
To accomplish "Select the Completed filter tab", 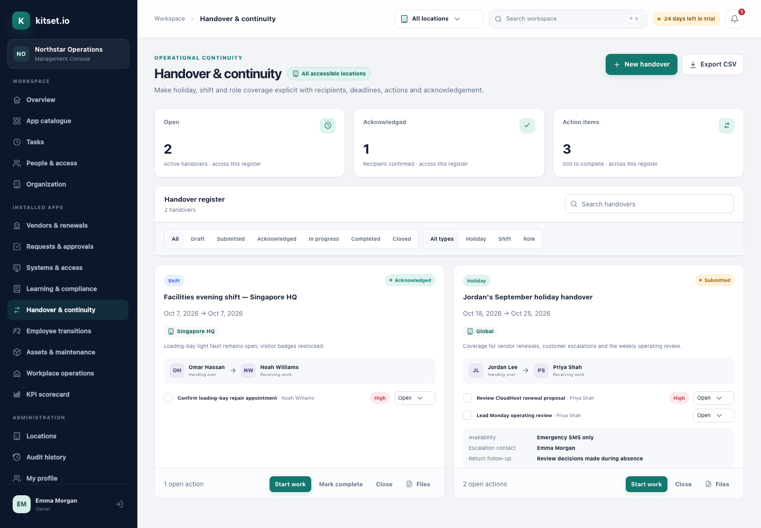I will click(x=366, y=239).
